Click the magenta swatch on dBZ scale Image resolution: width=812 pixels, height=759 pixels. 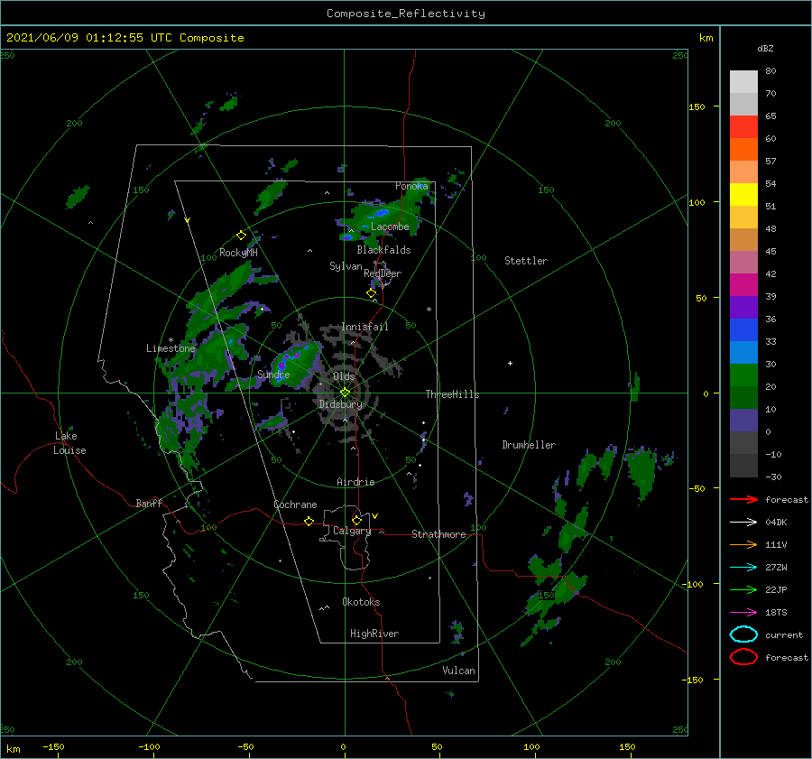(743, 285)
